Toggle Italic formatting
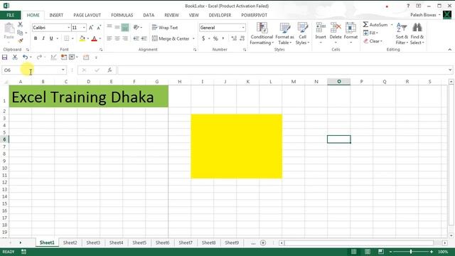455x256 pixels. tap(43, 38)
